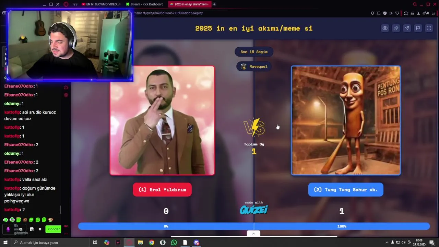The image size is (439, 247).
Task: Enter fullscreen mode for the quiz
Action: [429, 28]
